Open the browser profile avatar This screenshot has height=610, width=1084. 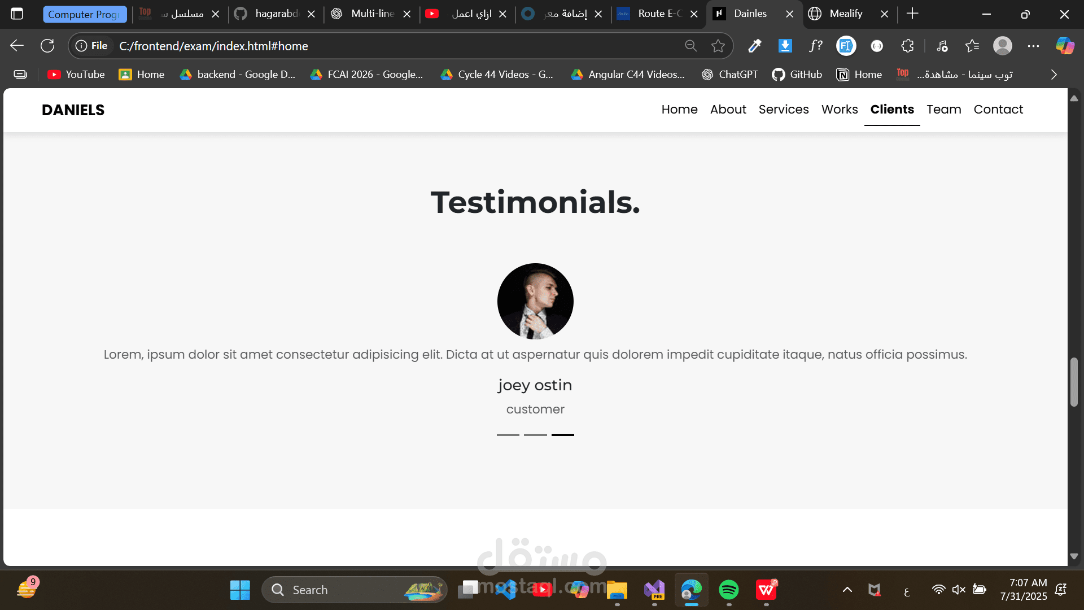point(1003,46)
